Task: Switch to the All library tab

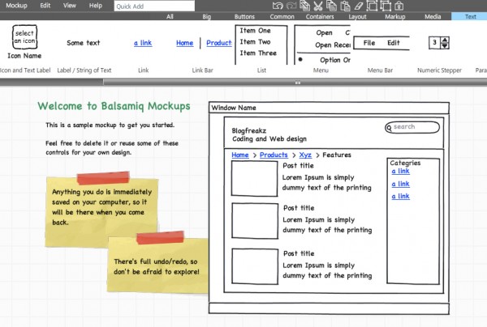Action: point(170,16)
